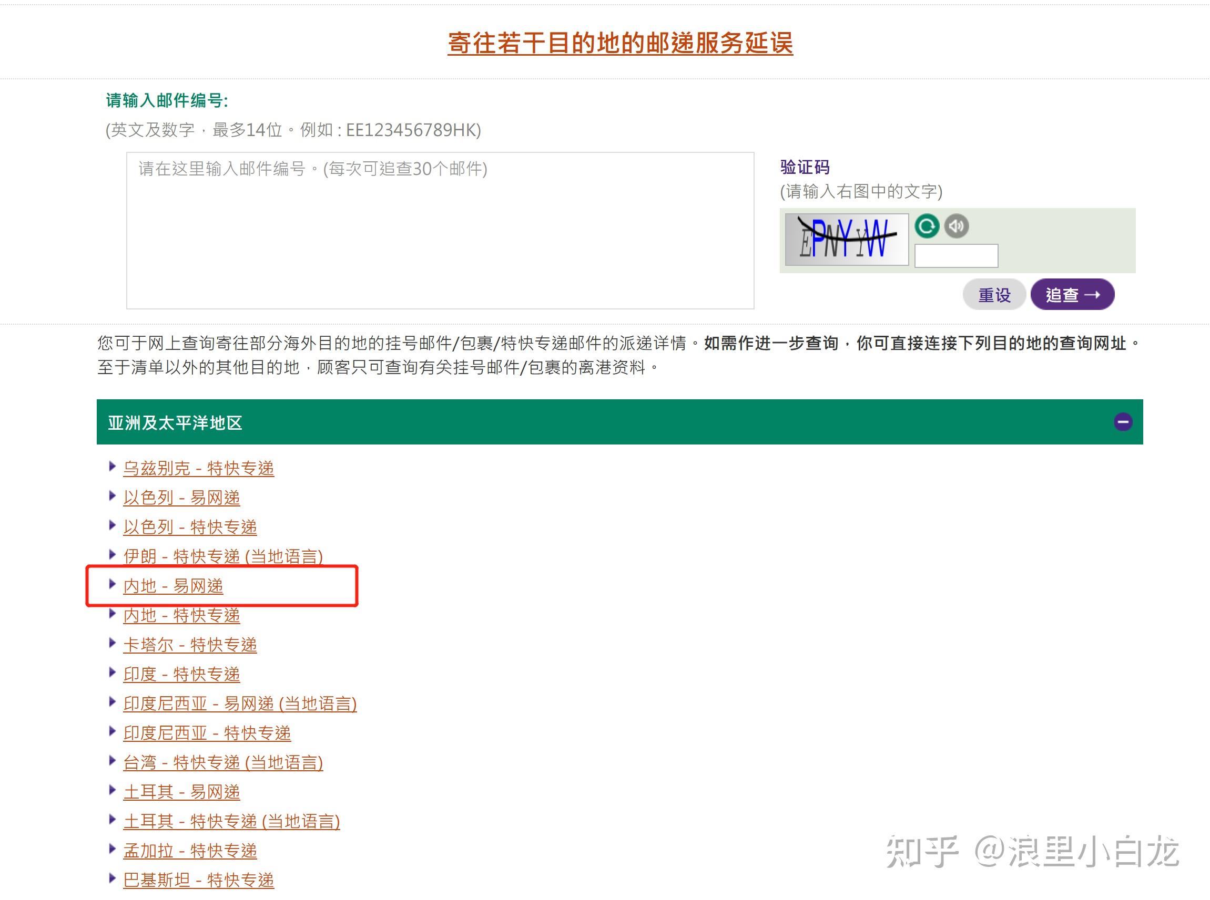The image size is (1210, 900).
Task: Open the 寄往若干目的地的邮递服务延误 notice link
Action: (620, 43)
